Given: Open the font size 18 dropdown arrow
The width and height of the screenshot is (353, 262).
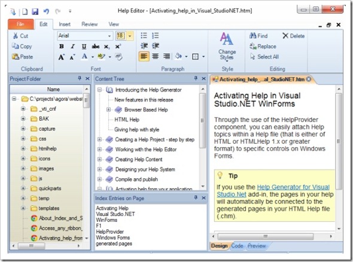Looking at the screenshot, I should tap(130, 36).
